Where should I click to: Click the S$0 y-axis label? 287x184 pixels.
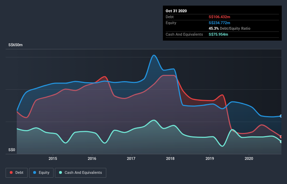[12, 150]
